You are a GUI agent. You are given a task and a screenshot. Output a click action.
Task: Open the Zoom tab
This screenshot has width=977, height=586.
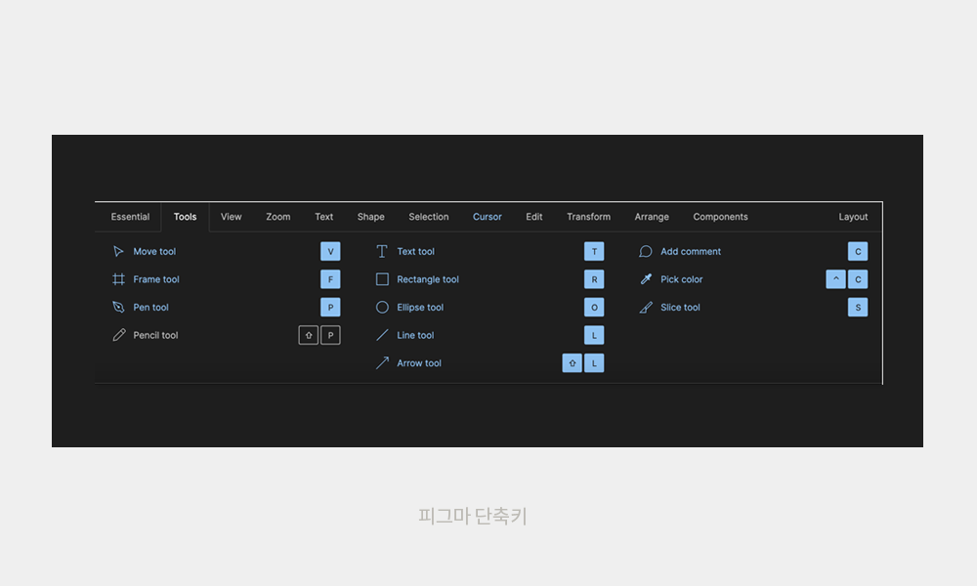click(277, 217)
